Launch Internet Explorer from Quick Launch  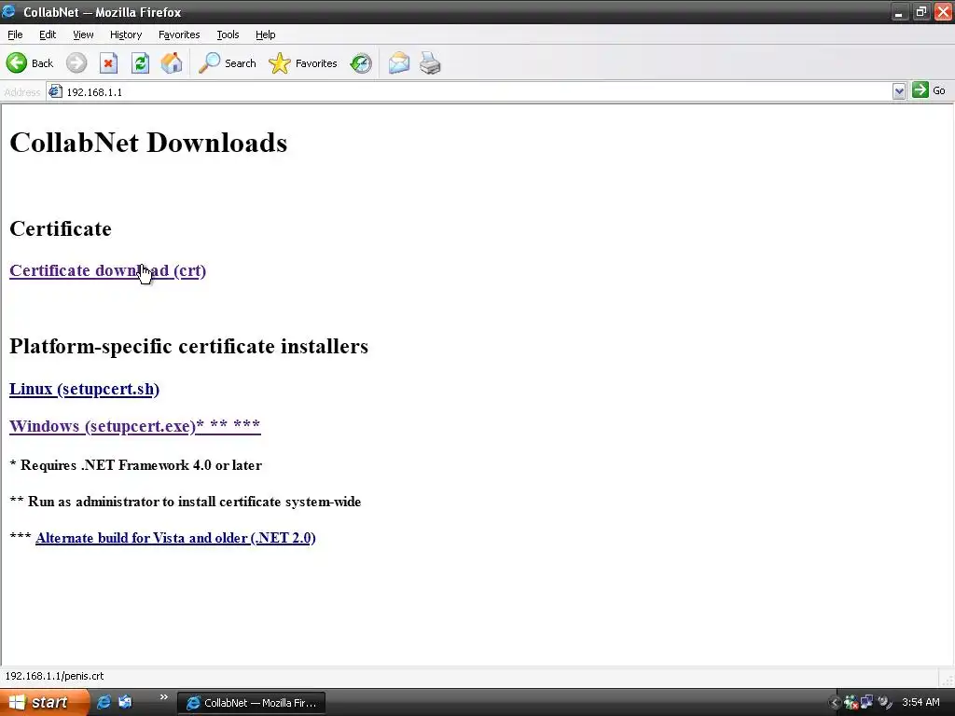click(x=104, y=702)
